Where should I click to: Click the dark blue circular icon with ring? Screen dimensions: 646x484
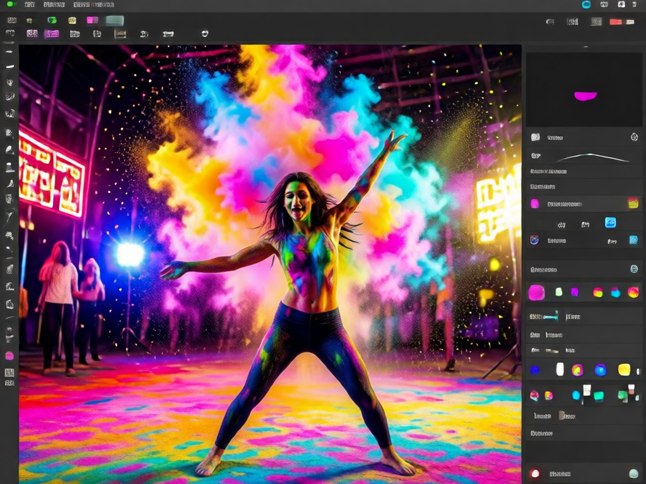(x=534, y=240)
